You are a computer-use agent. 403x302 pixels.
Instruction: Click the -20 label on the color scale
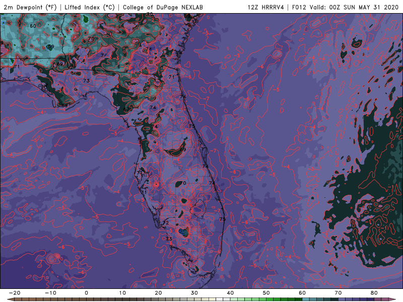tap(15, 293)
